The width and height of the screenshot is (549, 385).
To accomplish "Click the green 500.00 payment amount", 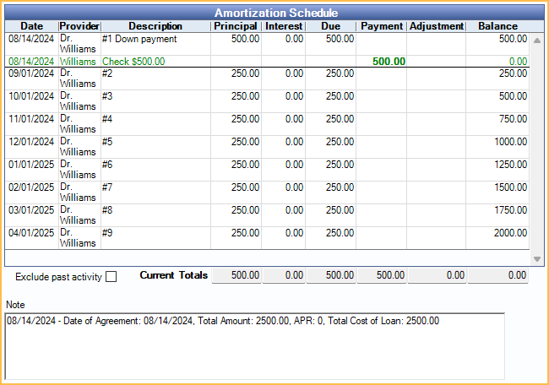I will click(x=388, y=62).
